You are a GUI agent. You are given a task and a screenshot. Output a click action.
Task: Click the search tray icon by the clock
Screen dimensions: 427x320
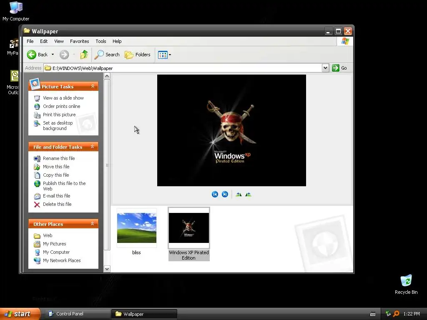pos(396,314)
